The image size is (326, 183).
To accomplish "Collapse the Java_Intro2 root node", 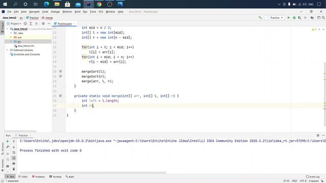I will click(8, 29).
